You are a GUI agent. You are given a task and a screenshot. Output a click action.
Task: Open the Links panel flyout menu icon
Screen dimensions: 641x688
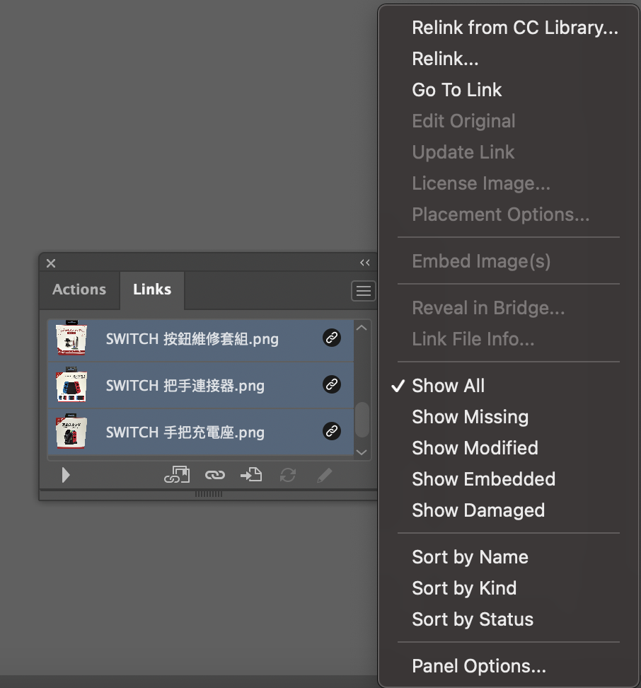pyautogui.click(x=363, y=290)
